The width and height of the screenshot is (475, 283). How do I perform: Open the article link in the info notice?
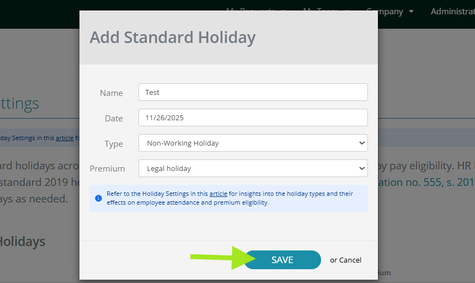click(x=218, y=194)
